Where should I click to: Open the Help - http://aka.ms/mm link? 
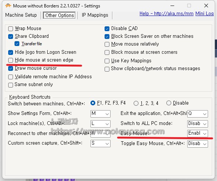(x=166, y=13)
